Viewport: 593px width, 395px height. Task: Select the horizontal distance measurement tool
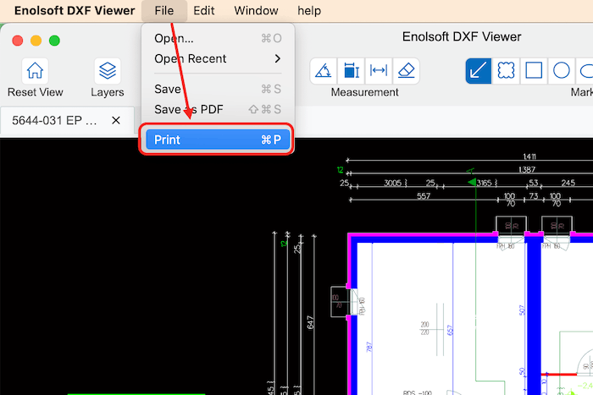(379, 70)
